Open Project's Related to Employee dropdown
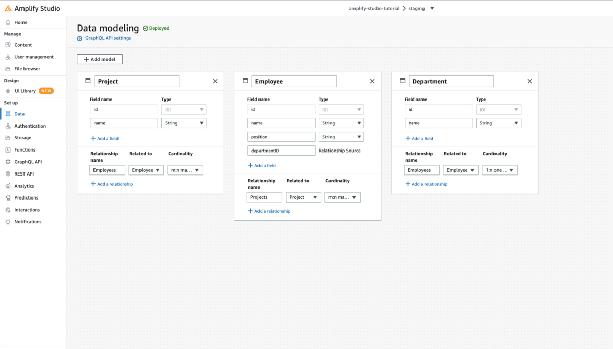The height and width of the screenshot is (349, 613). click(x=146, y=170)
